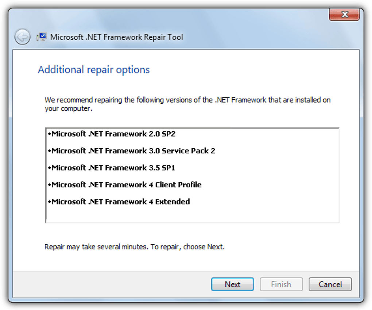Click the bullet before .NET Framework 2.0 SP2
Viewport: 372px width, 310px height.
coord(49,134)
